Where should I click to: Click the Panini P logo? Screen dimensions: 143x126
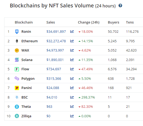(x=17, y=88)
